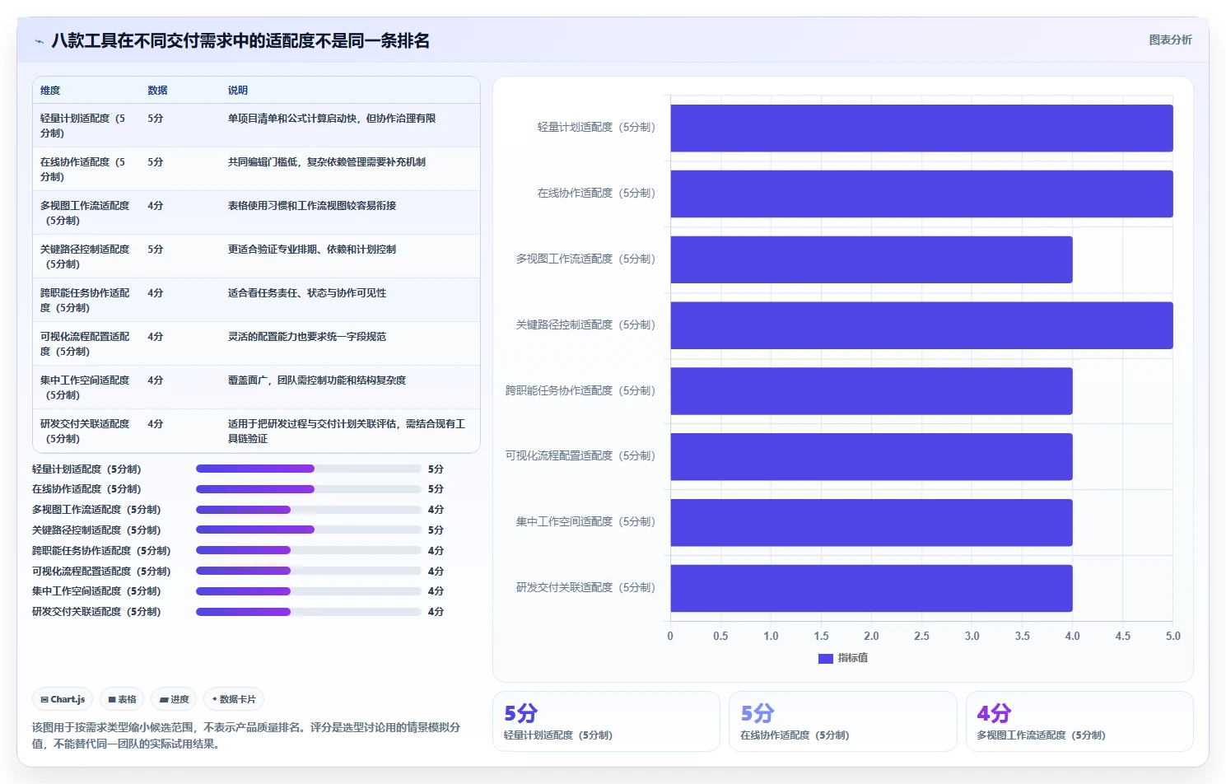Click the 轻量计划适配度 chart bar

click(921, 128)
